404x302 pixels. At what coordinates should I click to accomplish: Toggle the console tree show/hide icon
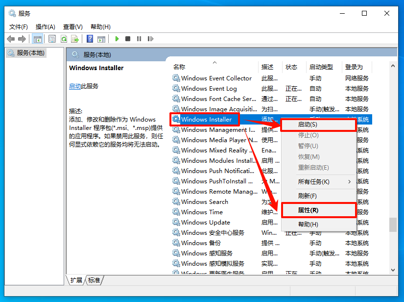pos(37,39)
